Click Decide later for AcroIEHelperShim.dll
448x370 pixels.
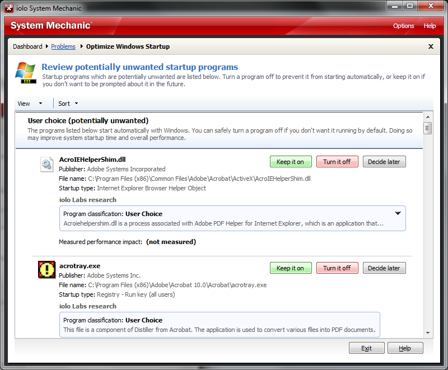[384, 162]
